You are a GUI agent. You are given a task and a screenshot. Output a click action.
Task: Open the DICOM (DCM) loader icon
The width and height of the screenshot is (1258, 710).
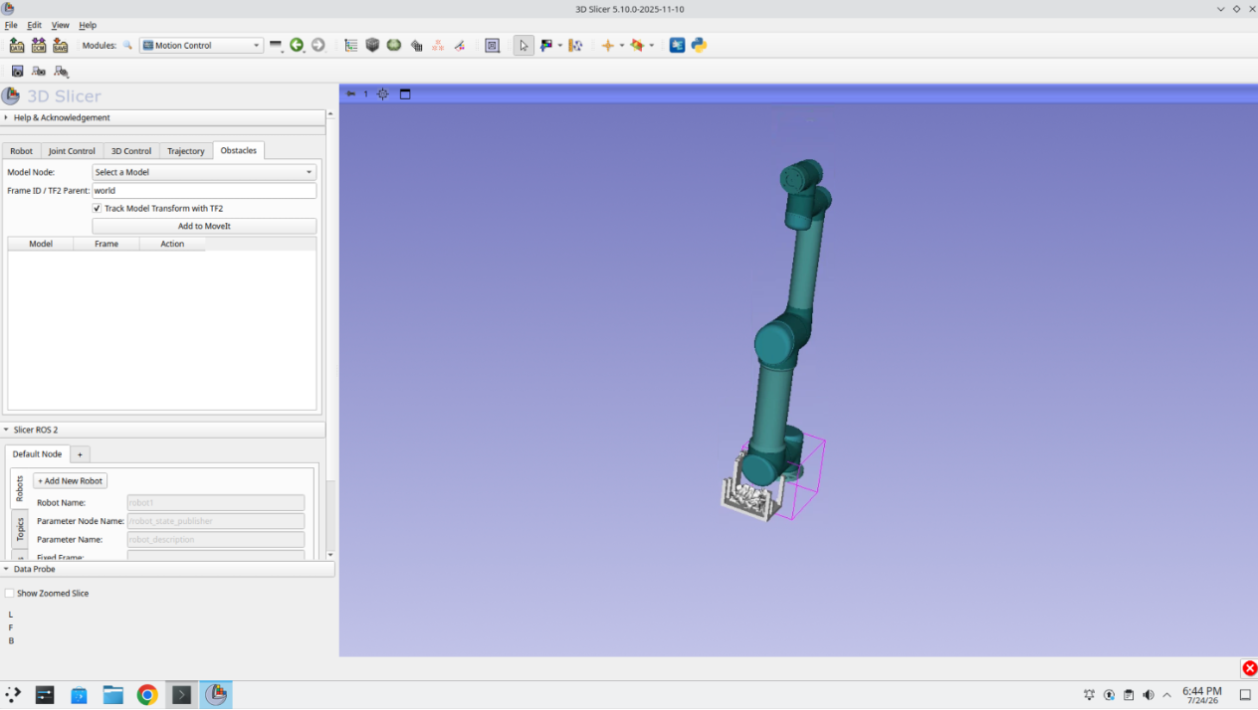39,46
